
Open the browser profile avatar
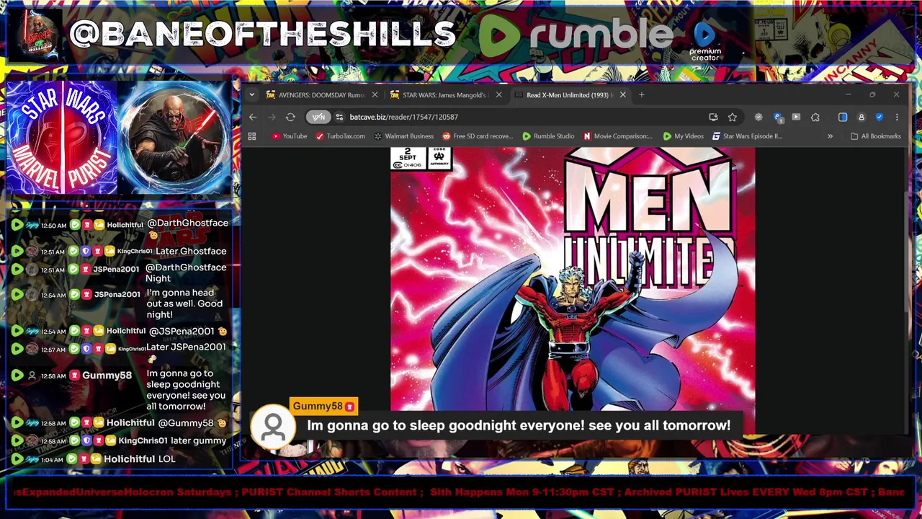point(861,117)
